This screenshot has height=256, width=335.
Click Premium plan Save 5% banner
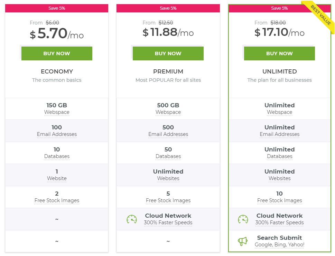[168, 8]
